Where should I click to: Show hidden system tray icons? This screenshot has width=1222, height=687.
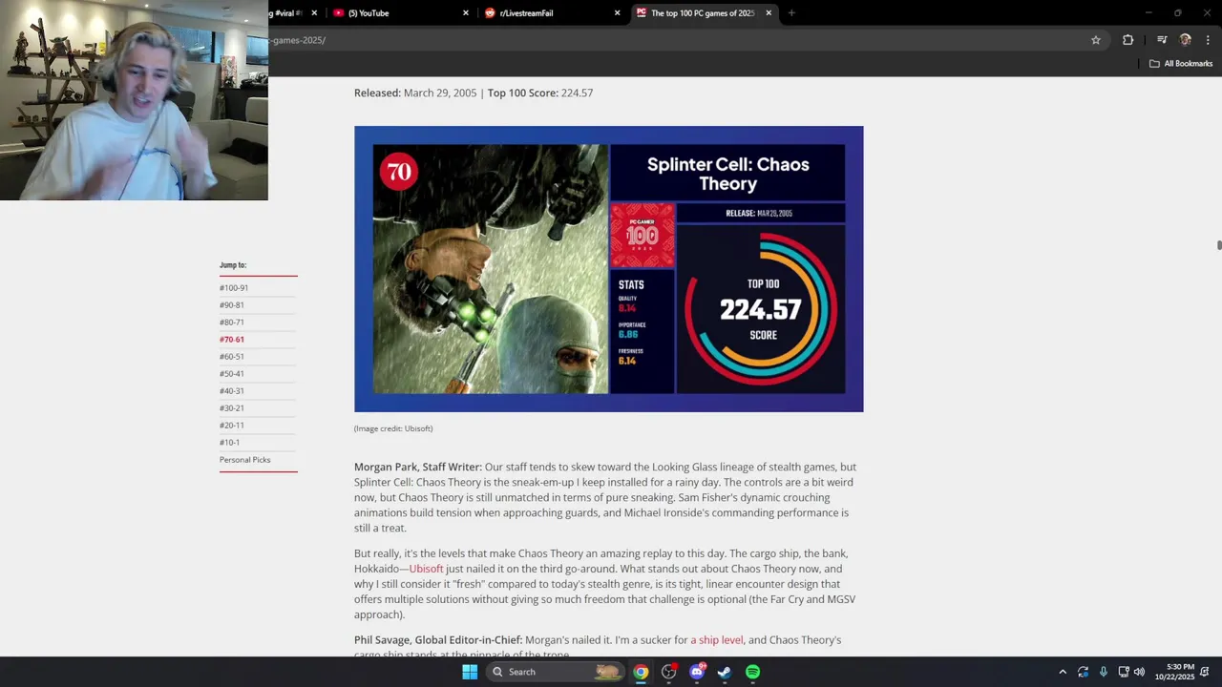[1063, 672]
